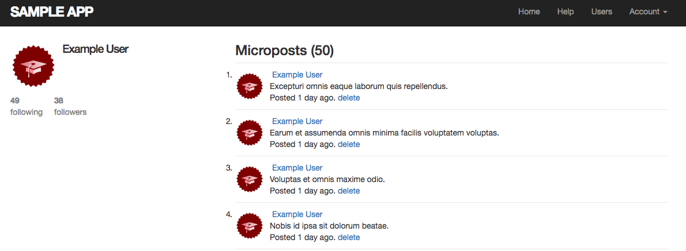Screen dimensions: 686x251
Task: Open Example User link on third micropost
Action: click(x=297, y=168)
